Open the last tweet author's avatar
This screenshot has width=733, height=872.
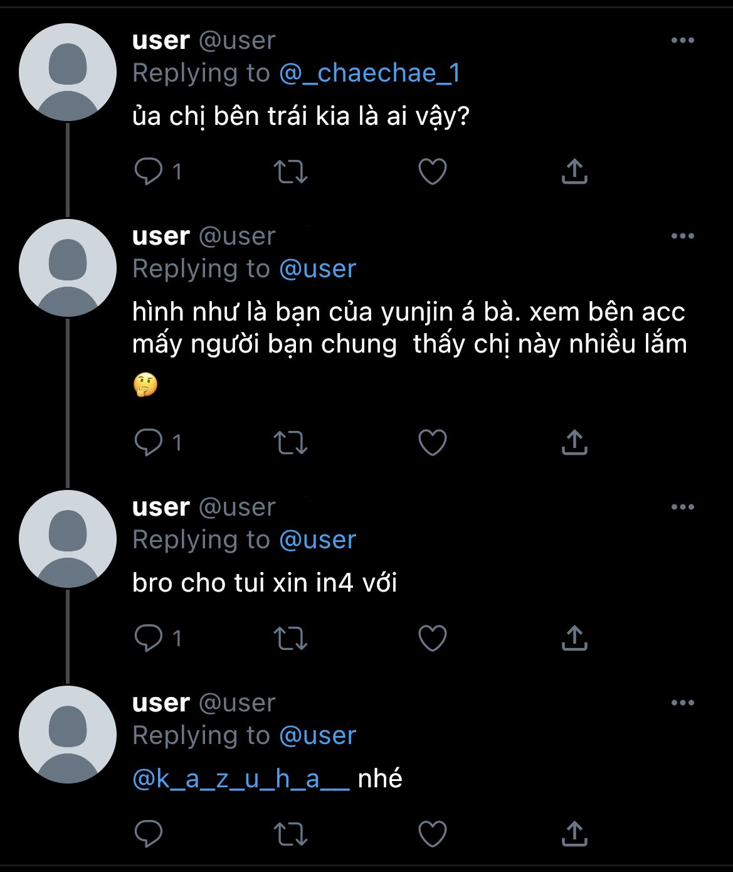tap(68, 735)
